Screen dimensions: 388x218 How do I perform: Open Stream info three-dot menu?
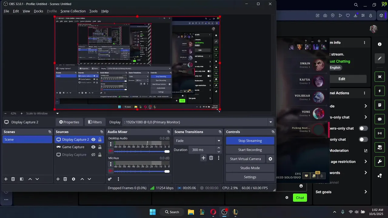click(x=364, y=43)
